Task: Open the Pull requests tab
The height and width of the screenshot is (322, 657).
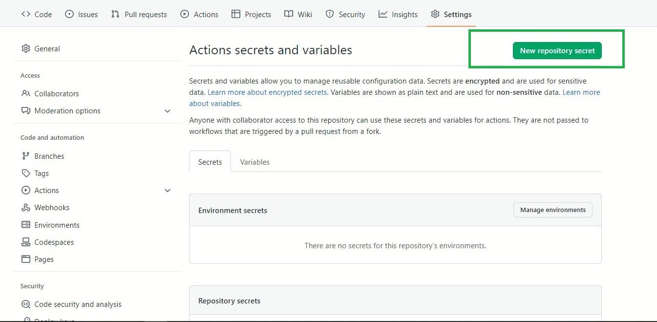Action: point(139,15)
